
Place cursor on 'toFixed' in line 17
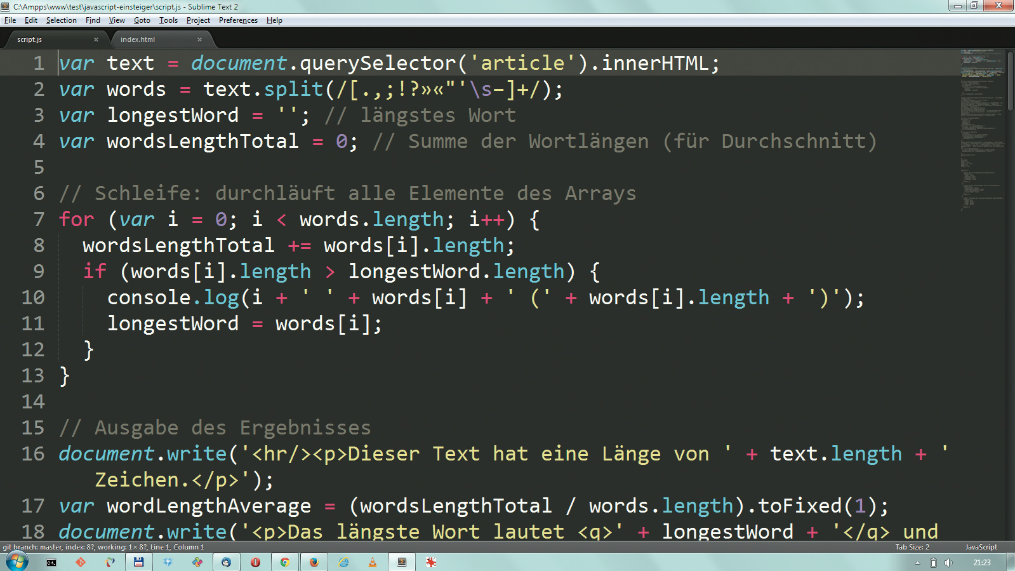point(800,506)
